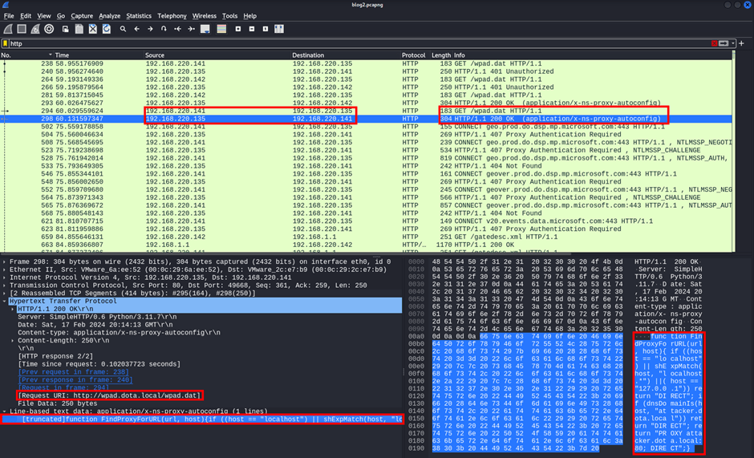Go back in packet history
The image size is (754, 458).
[x=136, y=29]
